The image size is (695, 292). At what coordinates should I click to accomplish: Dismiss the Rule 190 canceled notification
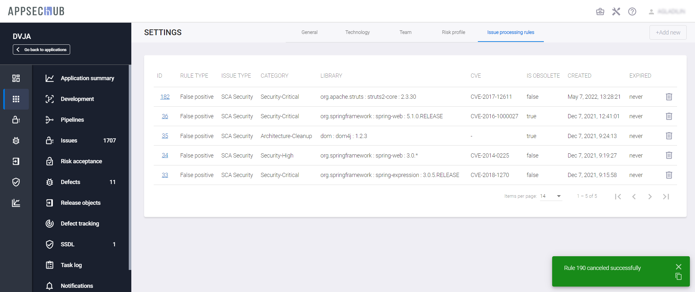(x=678, y=267)
